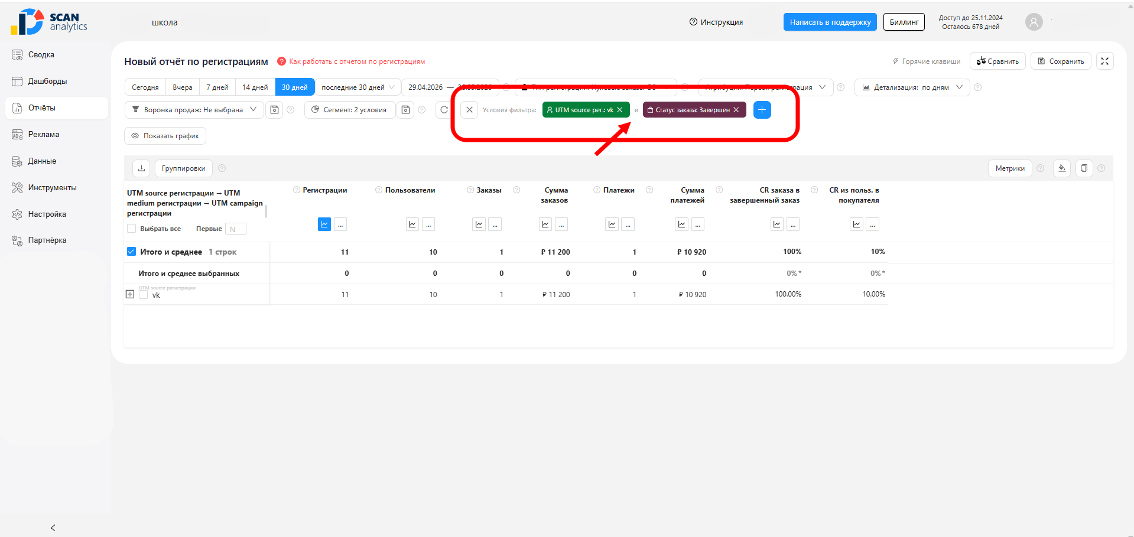1134x537 pixels.
Task: Toggle the Выбрать все checkbox
Action: click(x=132, y=229)
